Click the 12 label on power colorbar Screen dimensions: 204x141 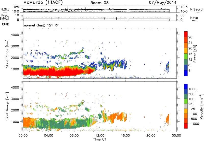tap(190, 60)
